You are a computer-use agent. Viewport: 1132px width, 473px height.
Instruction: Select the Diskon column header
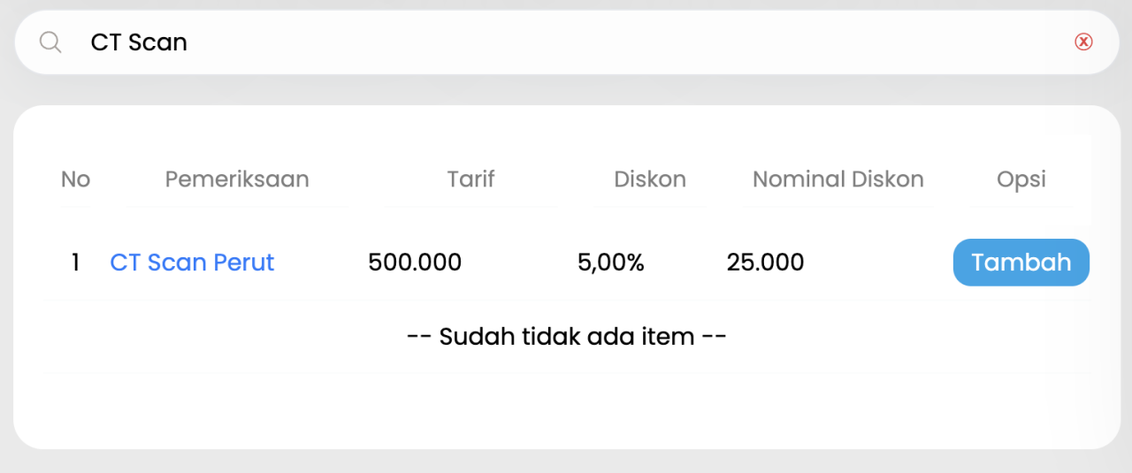(x=650, y=179)
